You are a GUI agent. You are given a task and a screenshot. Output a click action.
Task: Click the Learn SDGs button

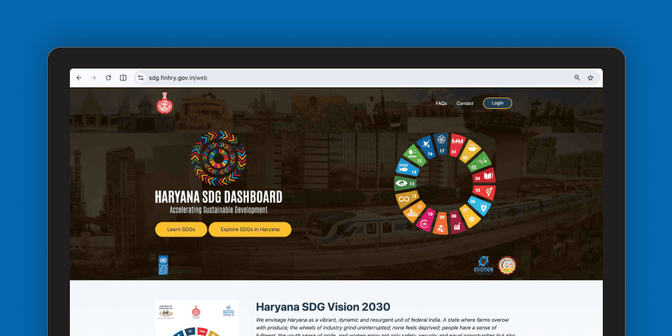click(x=181, y=229)
